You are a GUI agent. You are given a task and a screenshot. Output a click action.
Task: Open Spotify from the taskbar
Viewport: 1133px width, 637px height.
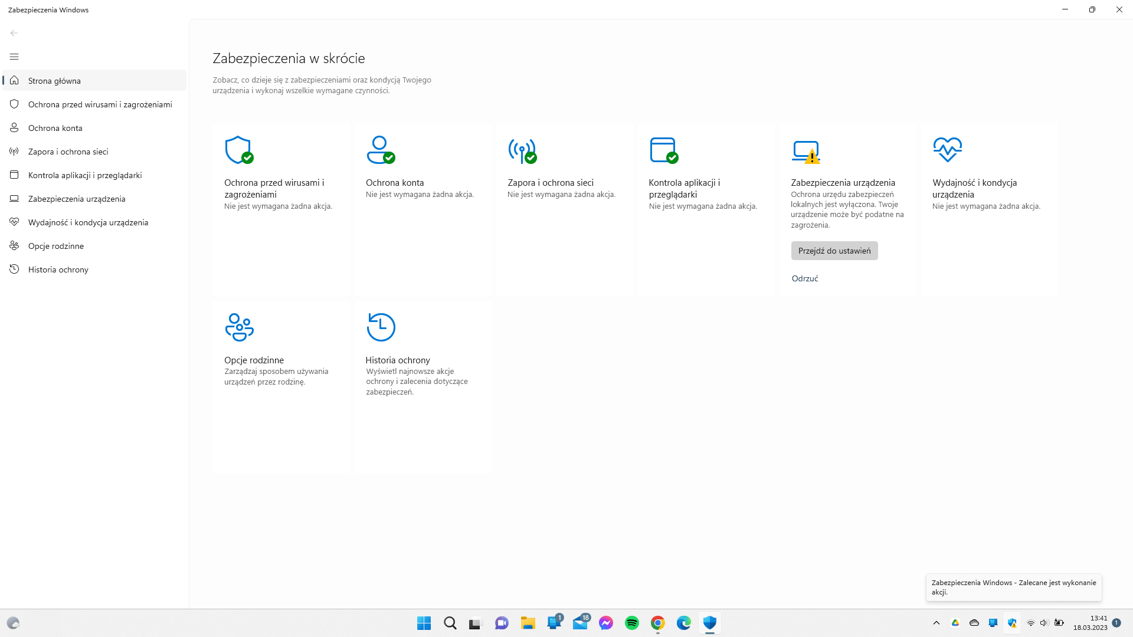[631, 623]
